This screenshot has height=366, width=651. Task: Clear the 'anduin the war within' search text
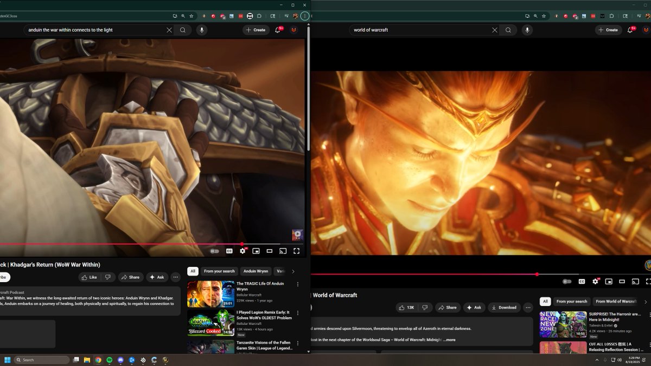click(x=169, y=30)
